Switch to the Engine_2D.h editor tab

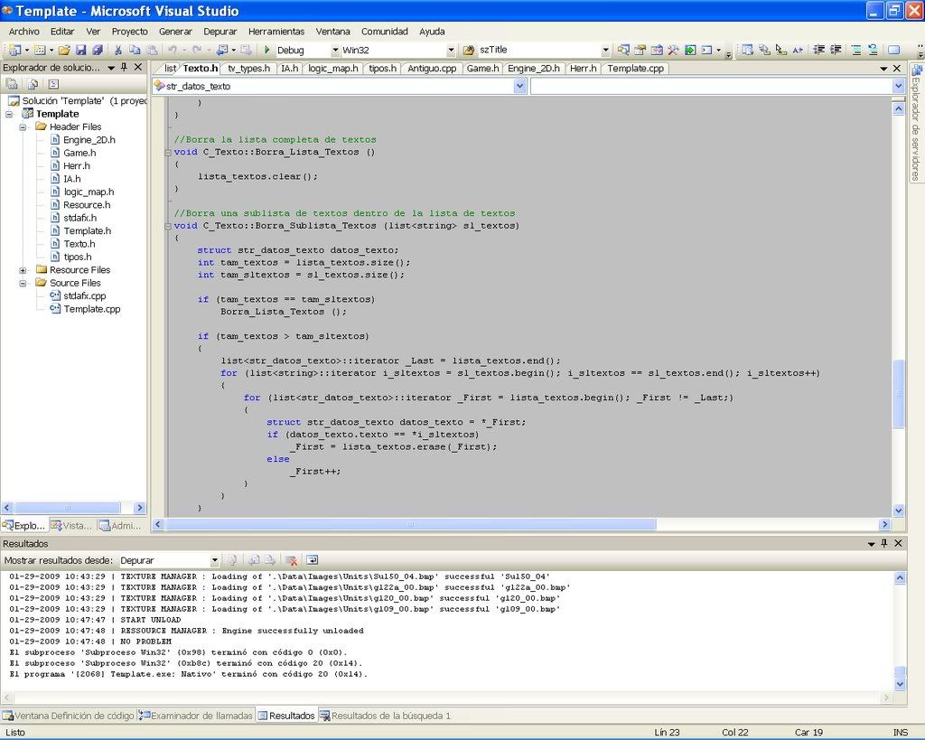(533, 69)
